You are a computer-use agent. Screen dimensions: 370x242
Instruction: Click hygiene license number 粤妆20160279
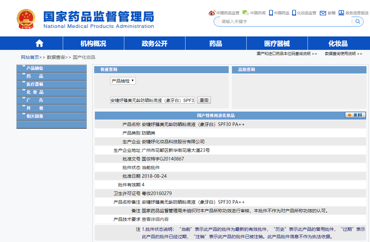tap(157, 193)
